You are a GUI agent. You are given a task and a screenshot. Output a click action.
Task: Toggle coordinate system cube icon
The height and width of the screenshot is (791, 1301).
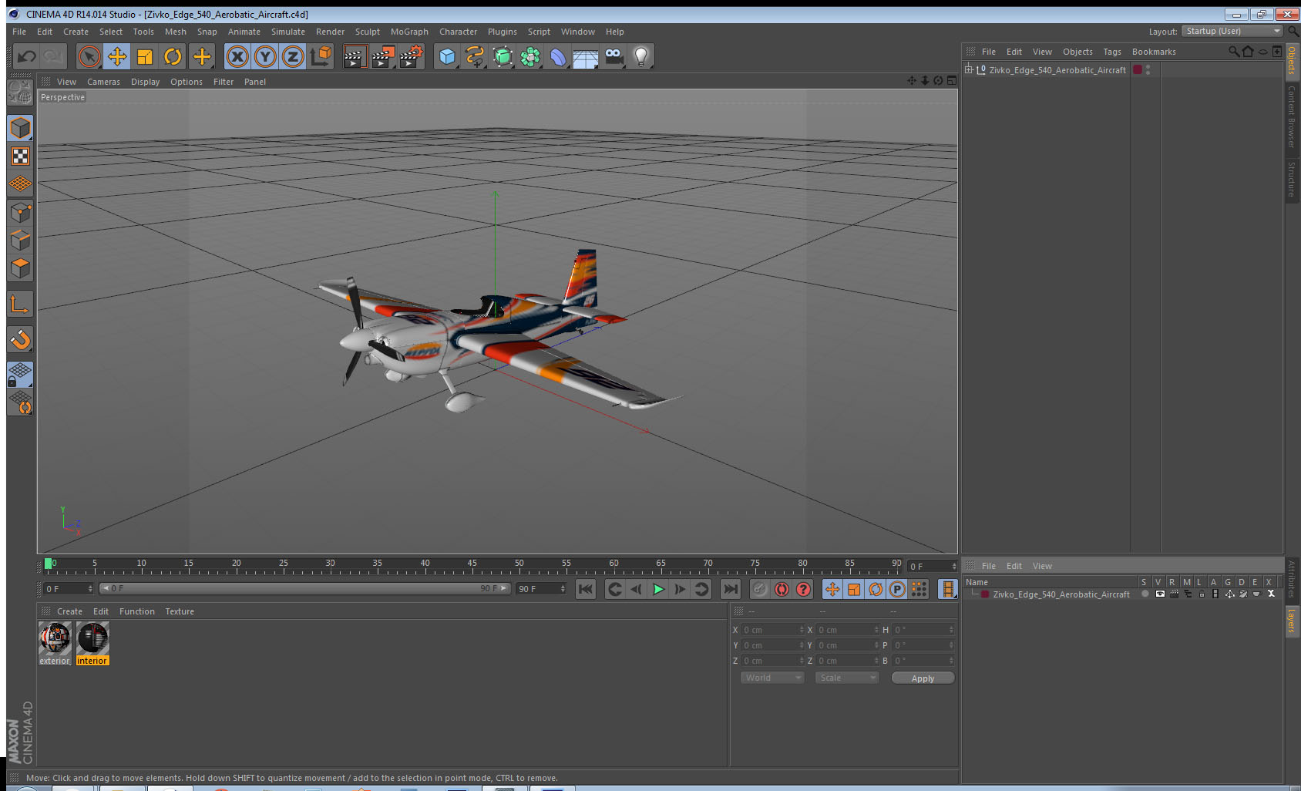tap(321, 56)
